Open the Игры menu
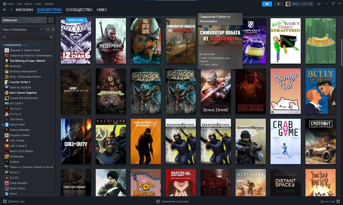The height and width of the screenshot is (205, 343). 38,4
